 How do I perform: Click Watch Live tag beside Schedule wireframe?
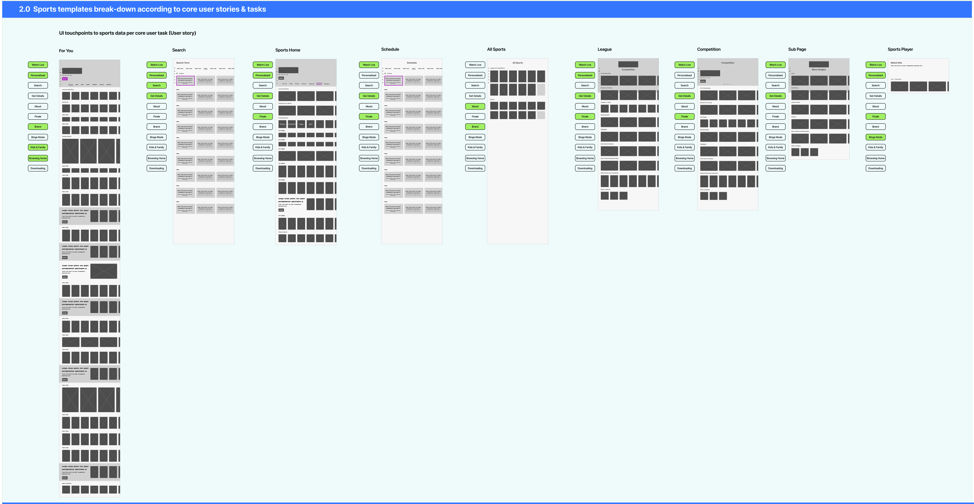(x=369, y=65)
